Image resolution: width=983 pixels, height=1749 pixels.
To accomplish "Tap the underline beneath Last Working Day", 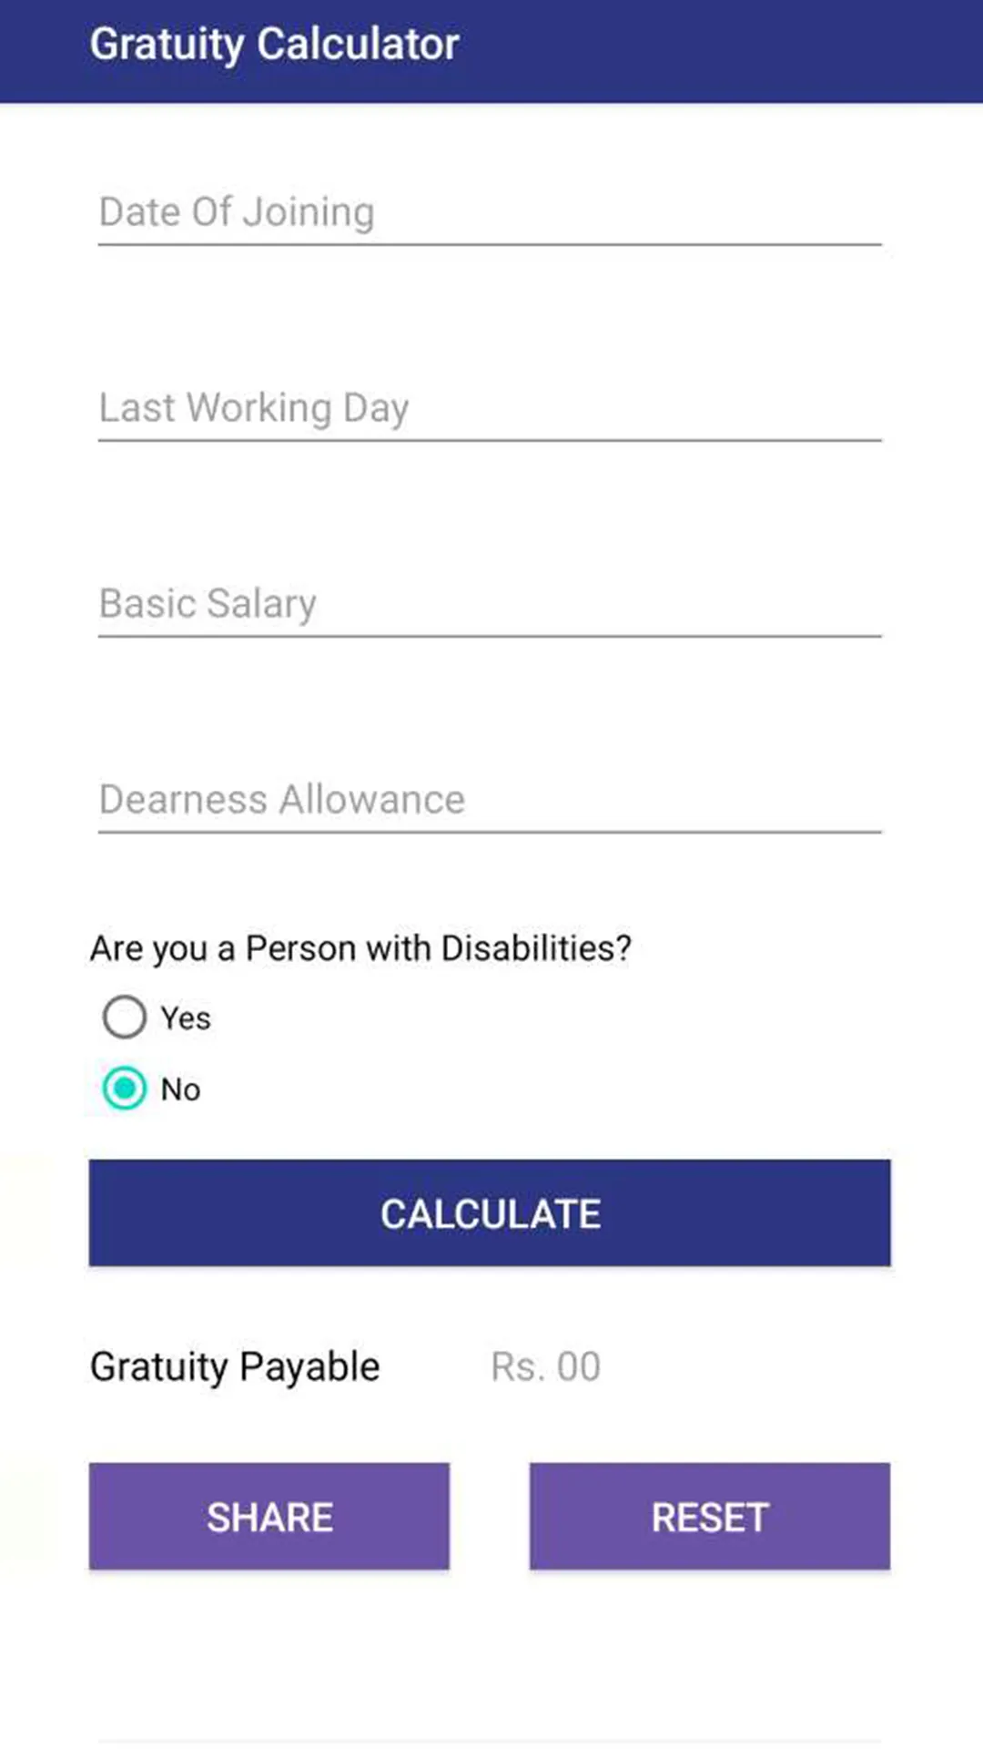I will [490, 440].
